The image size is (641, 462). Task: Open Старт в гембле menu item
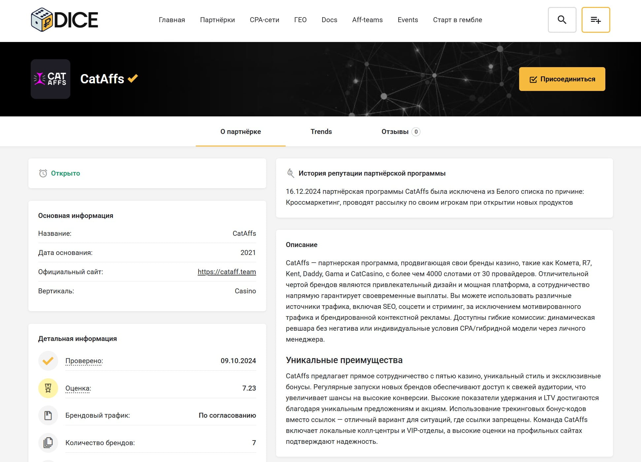[x=457, y=20]
